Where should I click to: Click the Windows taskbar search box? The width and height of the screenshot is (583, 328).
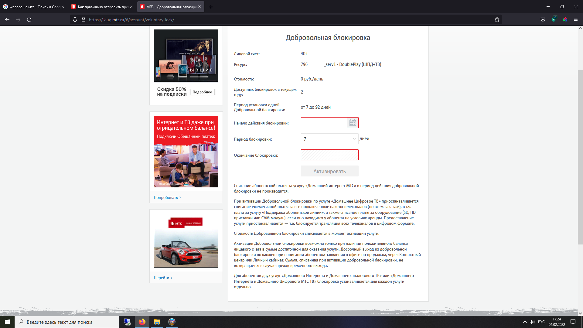(67, 322)
